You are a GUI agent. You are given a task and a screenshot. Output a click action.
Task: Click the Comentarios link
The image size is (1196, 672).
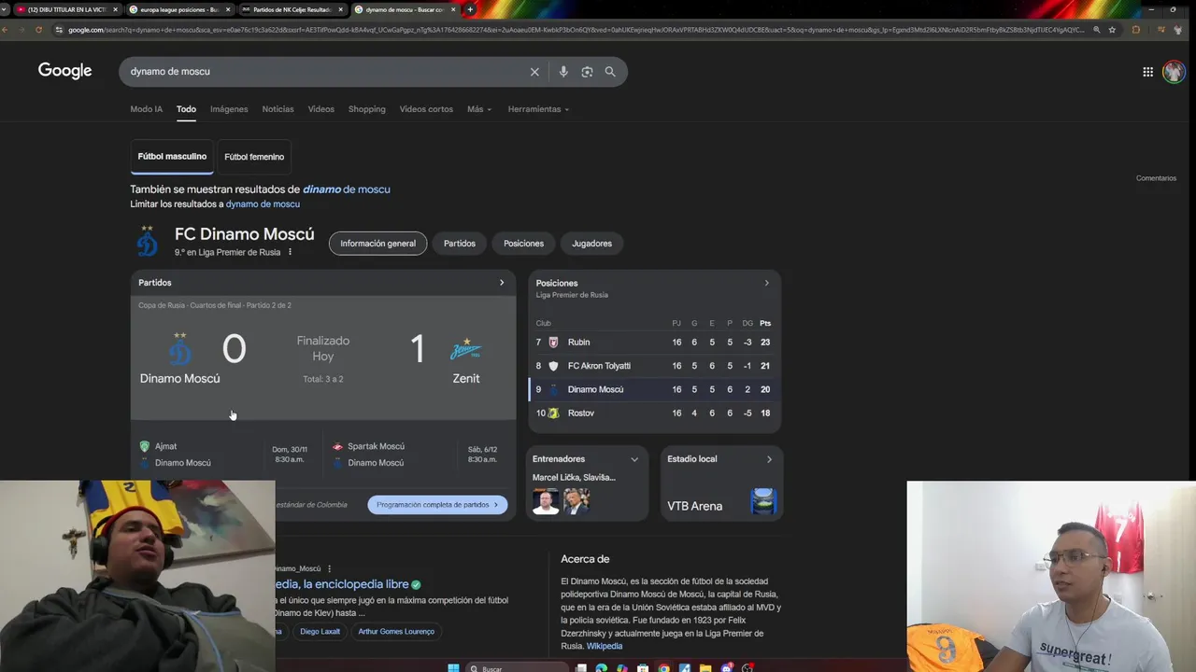click(x=1156, y=178)
